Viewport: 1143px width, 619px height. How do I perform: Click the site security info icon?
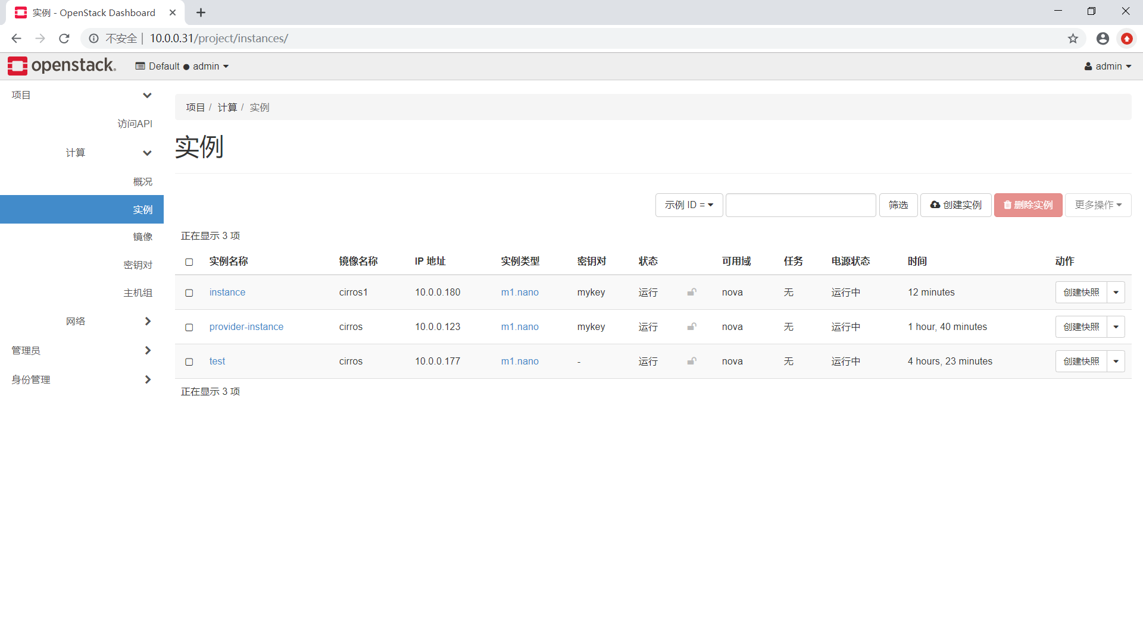[x=93, y=39]
